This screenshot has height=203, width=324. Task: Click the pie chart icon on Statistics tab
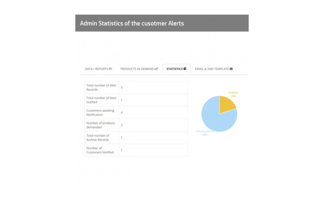185,69
